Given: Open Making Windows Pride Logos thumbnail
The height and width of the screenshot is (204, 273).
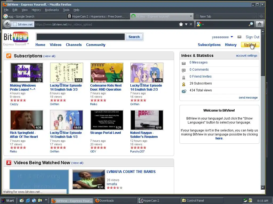Looking at the screenshot, I should pos(27,73).
